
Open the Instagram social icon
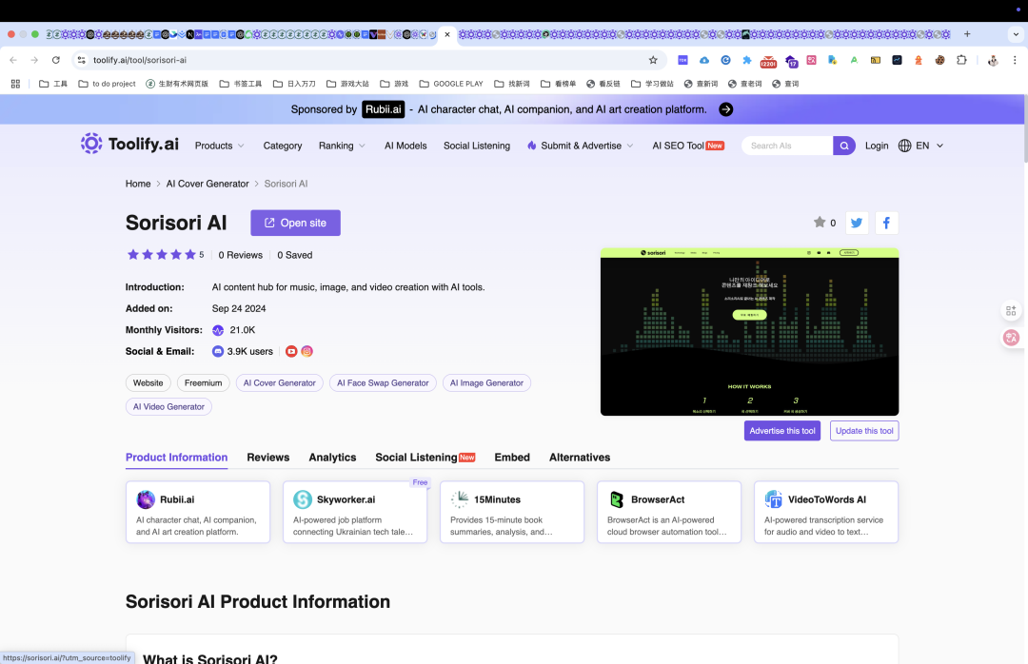(306, 351)
